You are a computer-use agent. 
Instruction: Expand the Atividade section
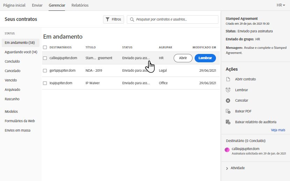tap(227, 168)
